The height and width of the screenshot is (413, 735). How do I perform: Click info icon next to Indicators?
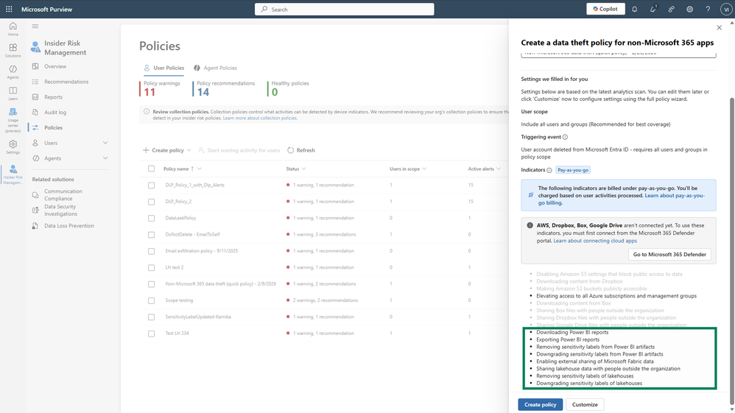coord(549,170)
